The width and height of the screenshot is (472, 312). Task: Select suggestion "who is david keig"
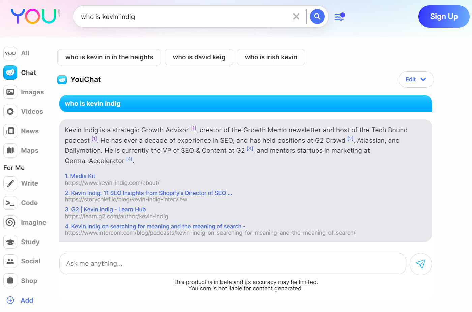point(199,57)
